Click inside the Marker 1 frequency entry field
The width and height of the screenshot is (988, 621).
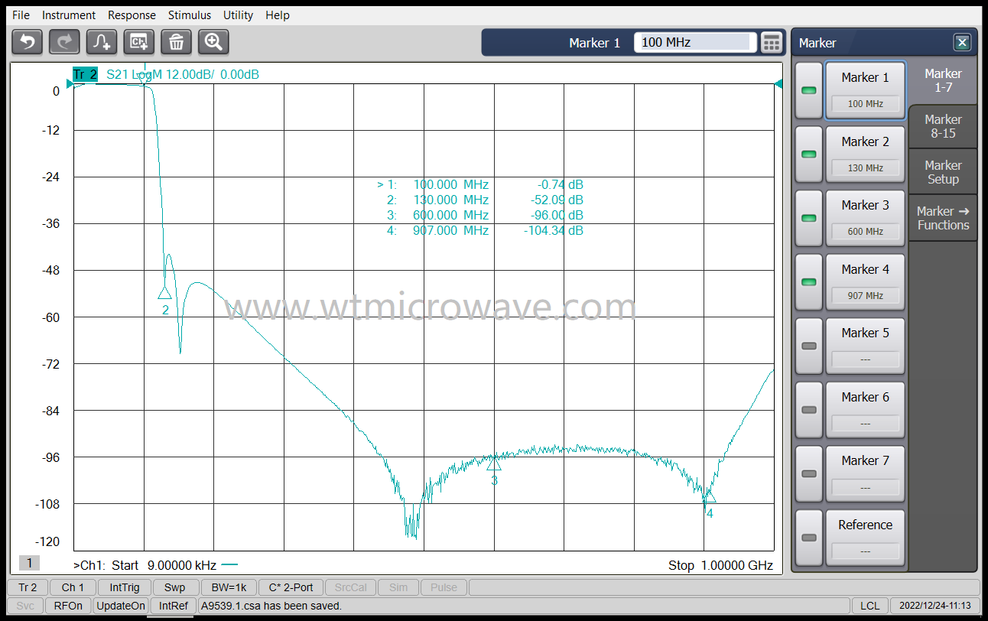694,42
